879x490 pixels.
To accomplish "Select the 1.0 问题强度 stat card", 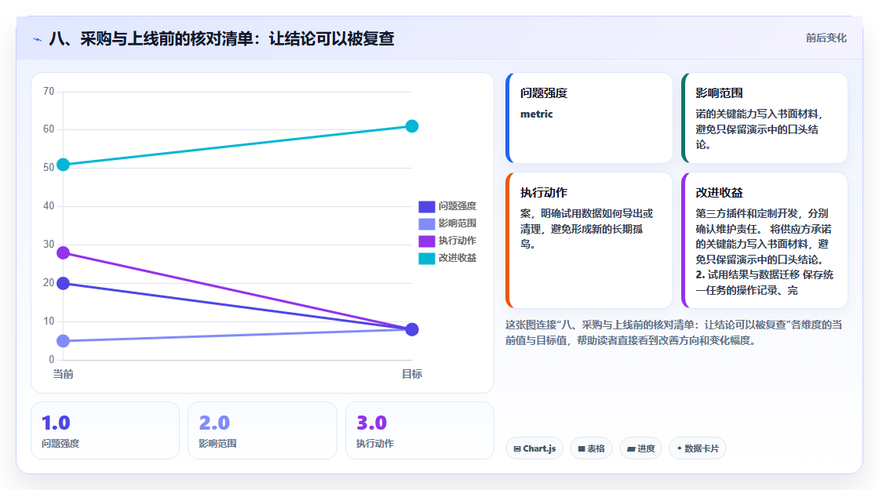I will [x=105, y=430].
